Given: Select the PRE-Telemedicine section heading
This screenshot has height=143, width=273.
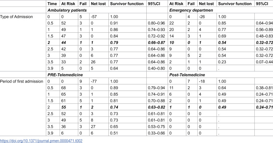Looking at the screenshot, I should (x=65, y=75).
